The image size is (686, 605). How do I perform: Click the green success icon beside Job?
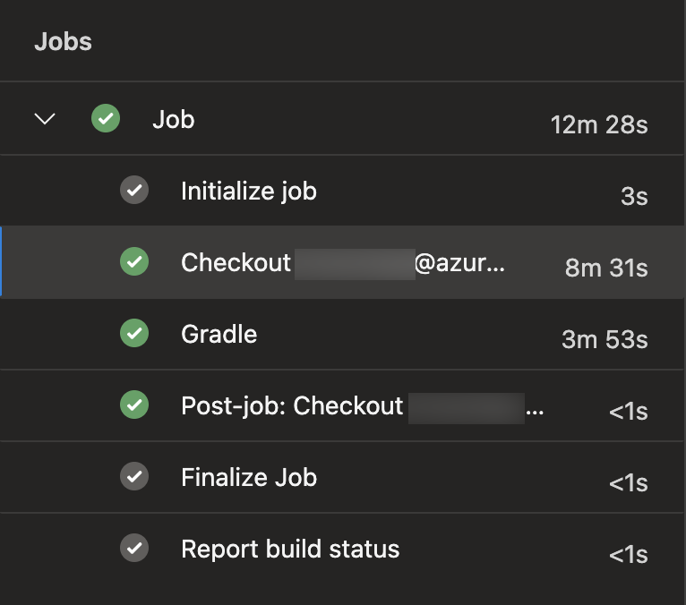[x=106, y=118]
